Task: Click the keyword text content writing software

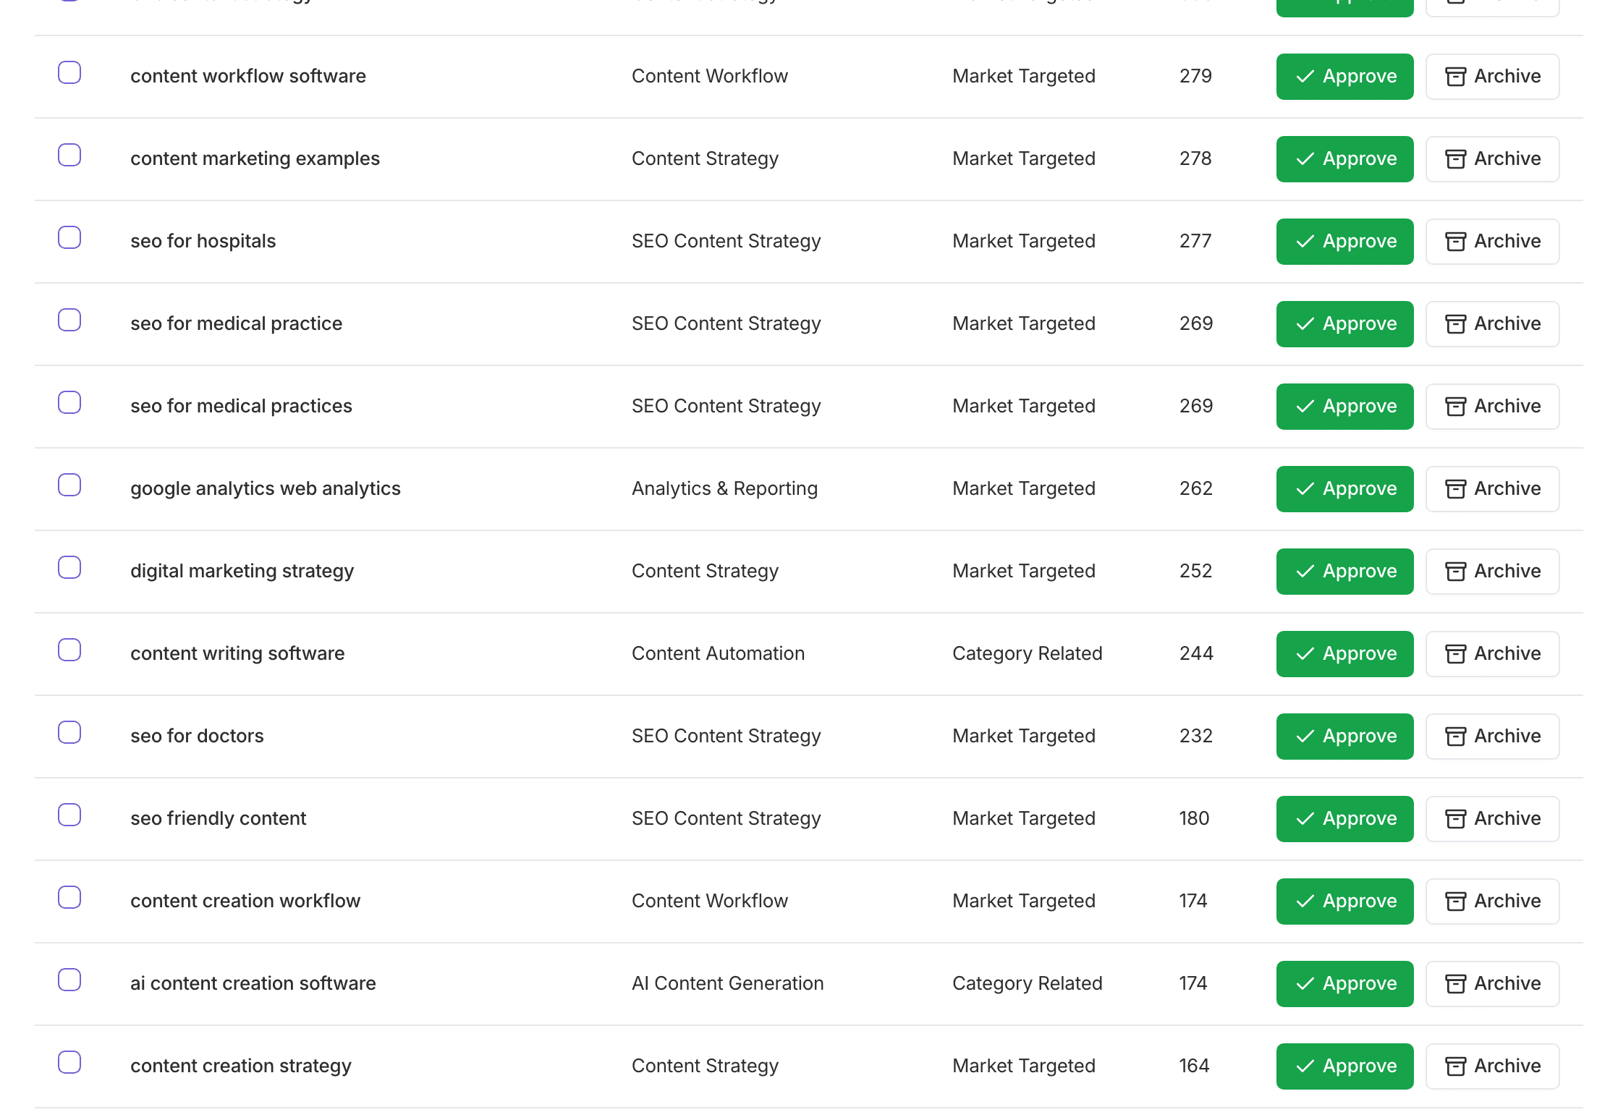Action: [237, 653]
